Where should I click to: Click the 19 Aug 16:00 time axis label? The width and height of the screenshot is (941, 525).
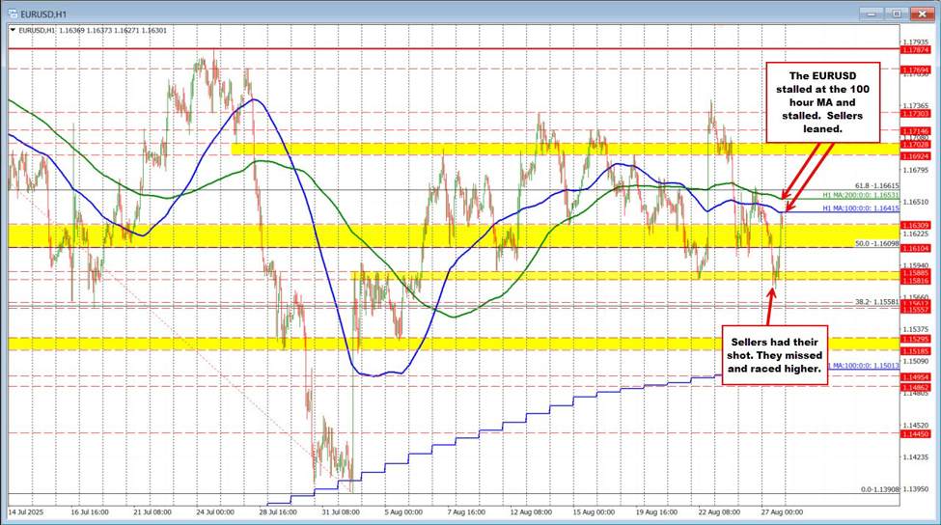pos(656,511)
